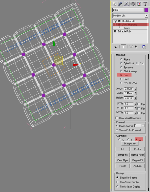Set alignment to Y axis
The width and height of the screenshot is (150, 192).
[128, 140]
